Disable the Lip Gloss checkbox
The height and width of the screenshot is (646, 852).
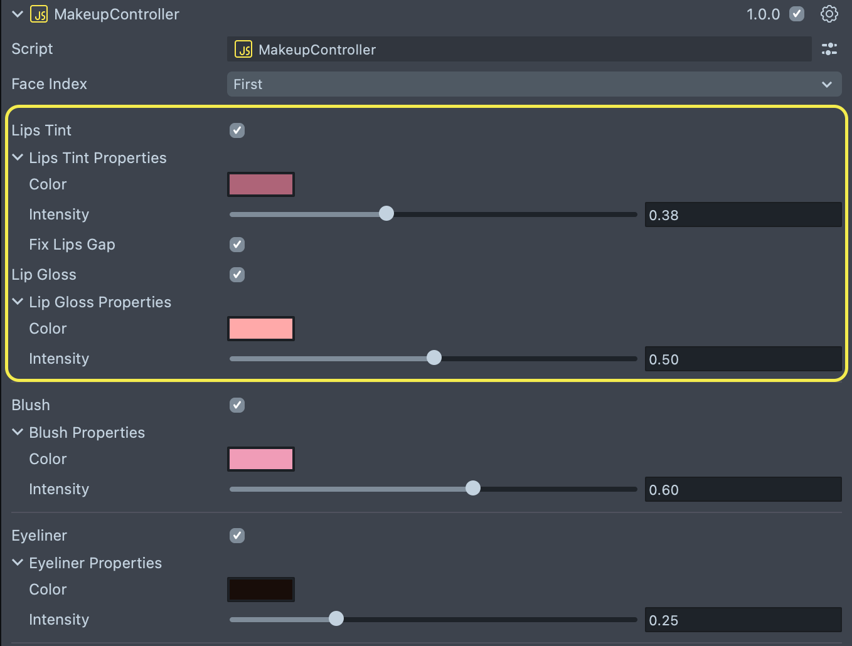(x=237, y=275)
